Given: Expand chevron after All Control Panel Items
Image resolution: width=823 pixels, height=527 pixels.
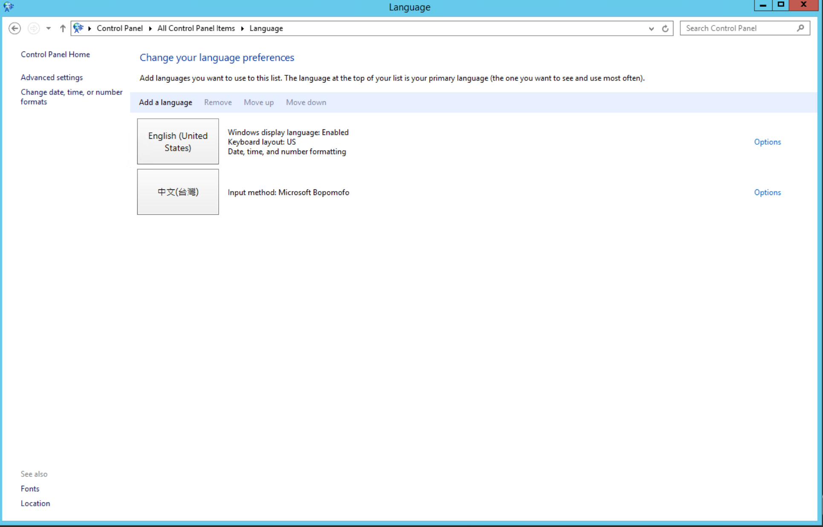Looking at the screenshot, I should pyautogui.click(x=242, y=29).
